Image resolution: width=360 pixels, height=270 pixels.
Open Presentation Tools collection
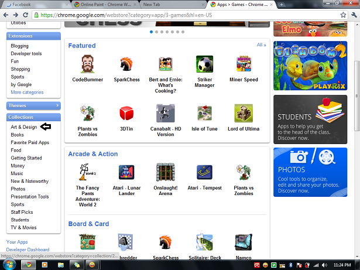pos(30,197)
